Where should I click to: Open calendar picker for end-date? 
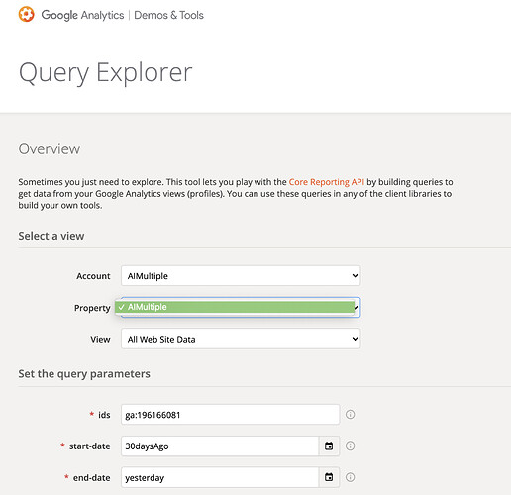(329, 477)
